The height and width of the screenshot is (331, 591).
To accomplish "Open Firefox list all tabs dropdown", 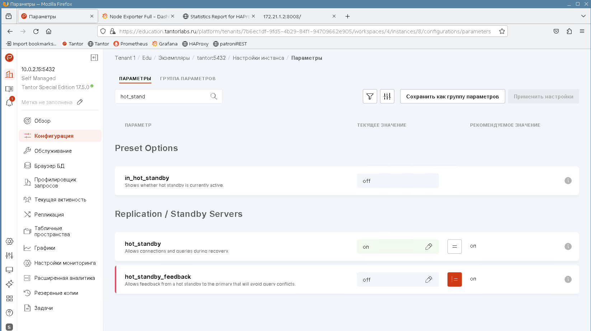I will 583,16.
